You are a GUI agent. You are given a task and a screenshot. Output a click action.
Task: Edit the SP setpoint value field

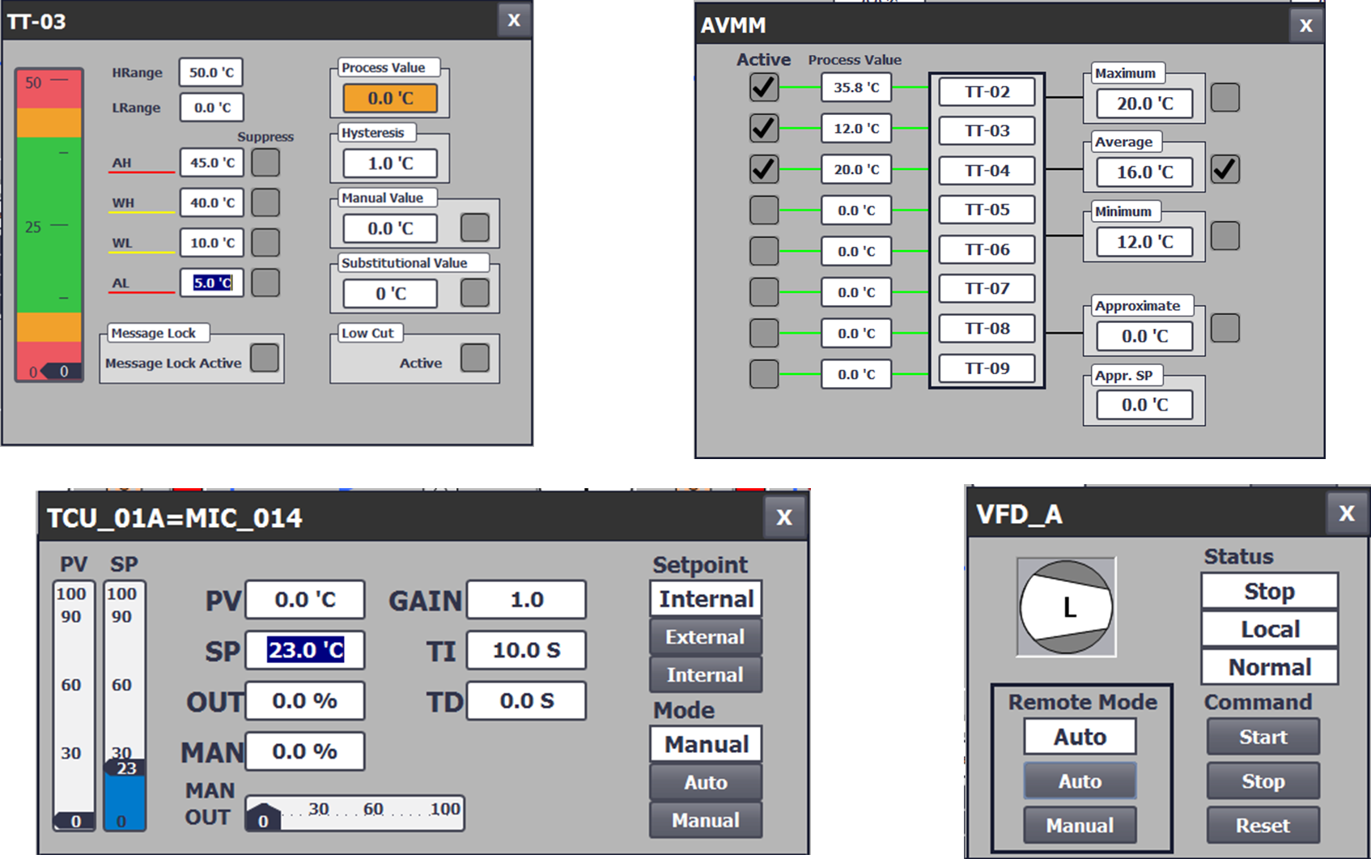[305, 650]
